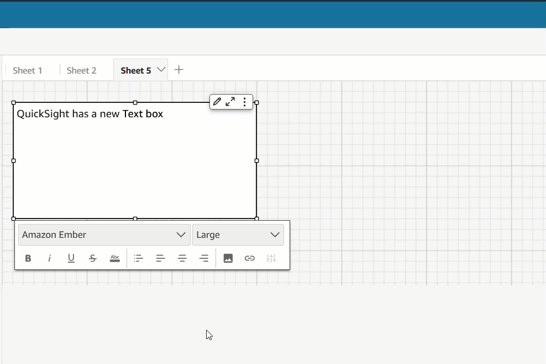The width and height of the screenshot is (546, 364).
Task: Insert an image into text box
Action: 228,258
